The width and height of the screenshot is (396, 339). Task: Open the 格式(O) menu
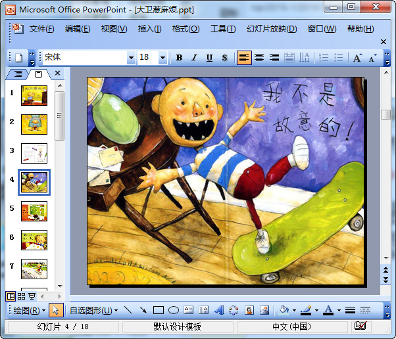point(186,29)
